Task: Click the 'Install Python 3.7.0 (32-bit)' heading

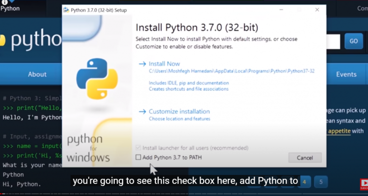Action: point(197,27)
